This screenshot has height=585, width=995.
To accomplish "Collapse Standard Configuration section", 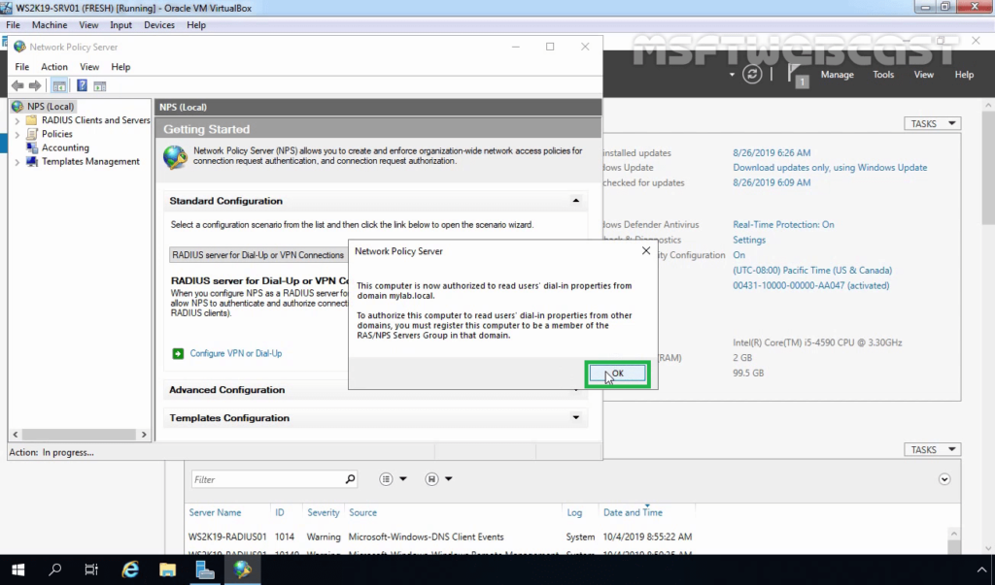I will tap(575, 201).
